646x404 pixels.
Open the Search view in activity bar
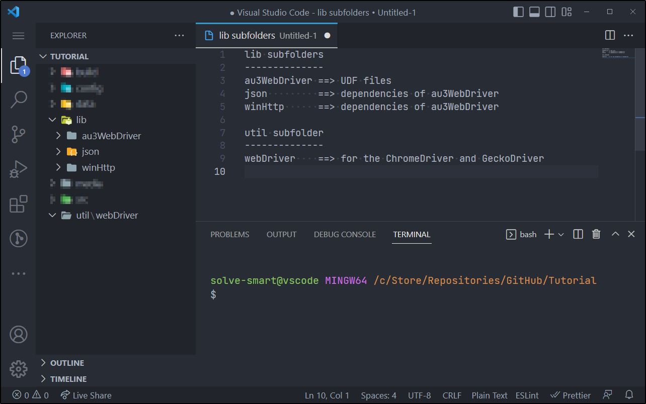[19, 99]
